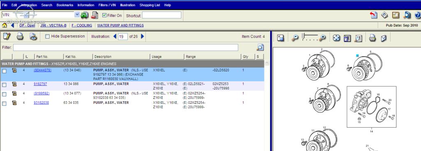The image size is (421, 151).
Task: Open the Search menu
Action: click(x=47, y=5)
